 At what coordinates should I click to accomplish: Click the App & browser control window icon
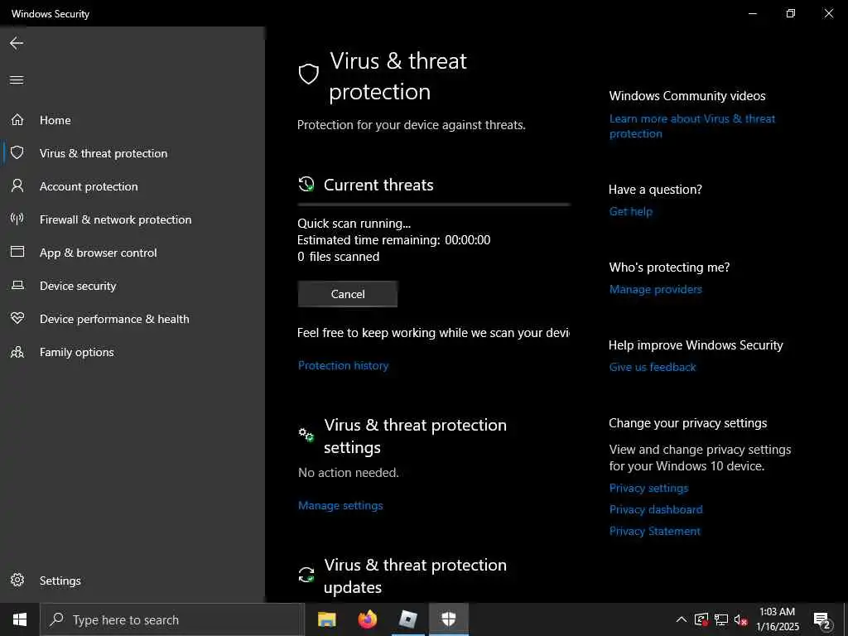point(17,253)
